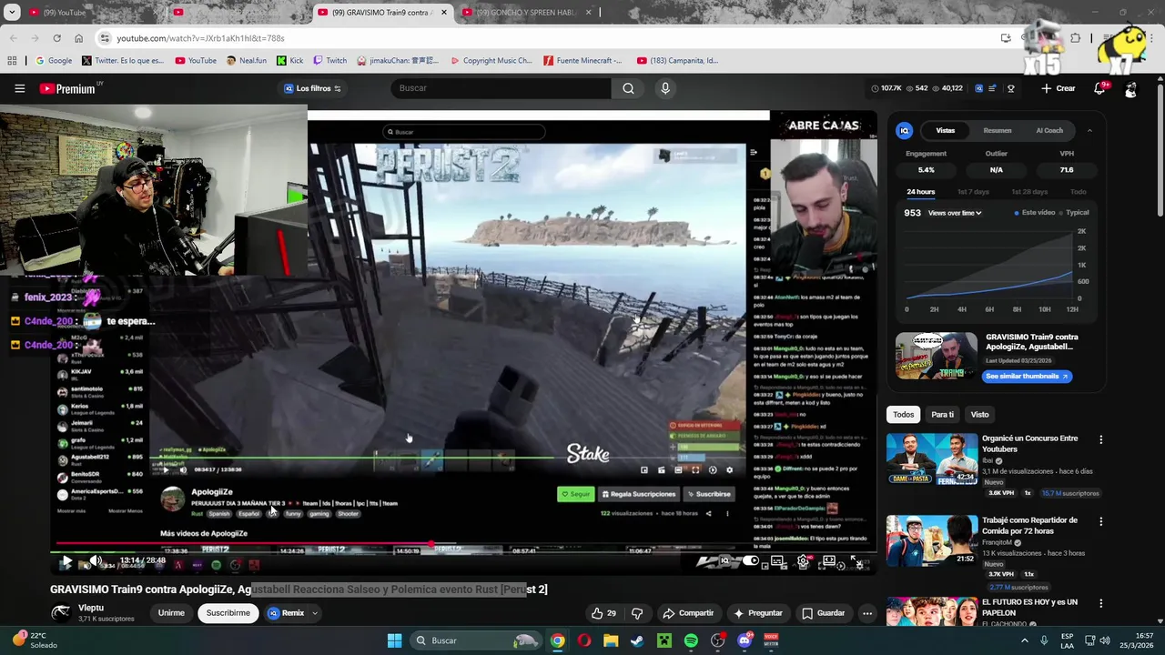Open YouTube notifications bell
The image size is (1165, 655).
1099,88
